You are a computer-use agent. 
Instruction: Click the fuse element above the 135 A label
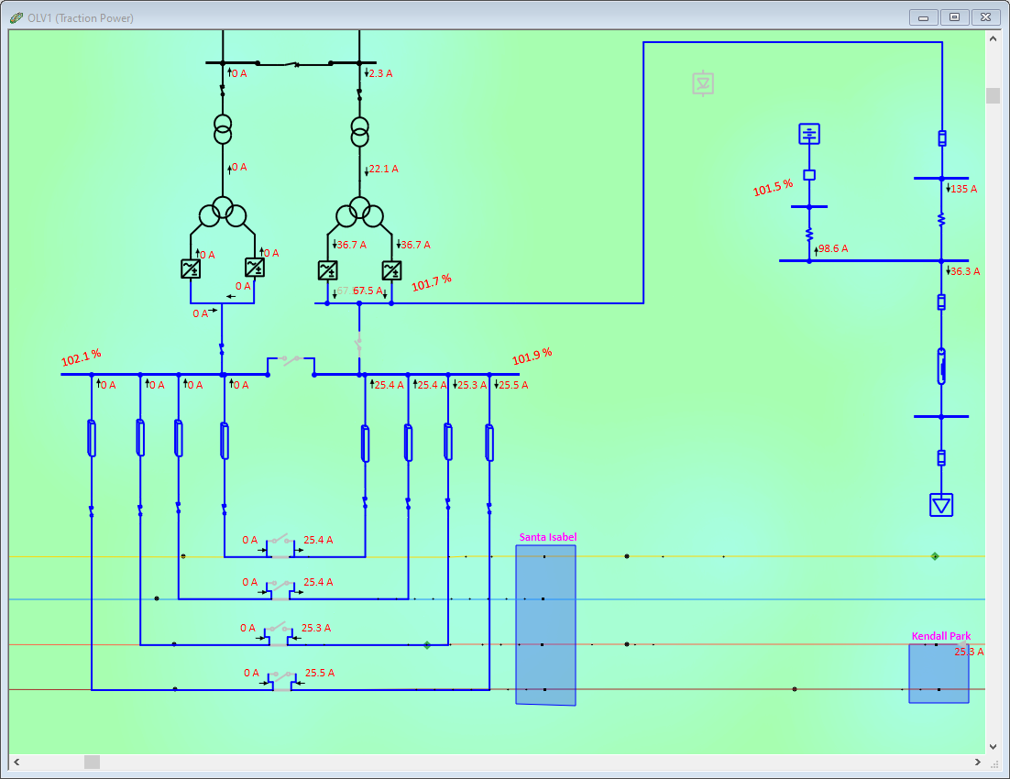940,137
